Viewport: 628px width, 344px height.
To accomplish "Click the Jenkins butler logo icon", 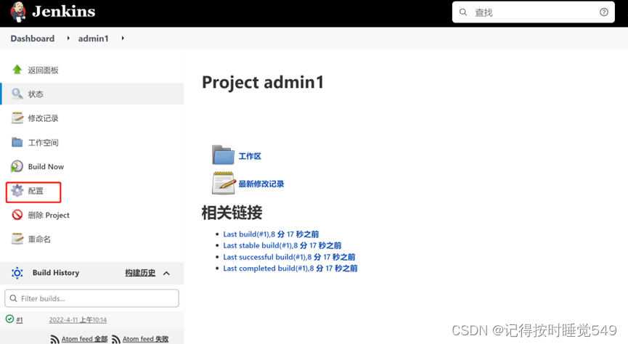I will (18, 12).
